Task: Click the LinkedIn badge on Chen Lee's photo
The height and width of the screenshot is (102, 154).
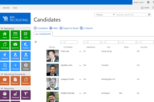Action: tap(57, 60)
